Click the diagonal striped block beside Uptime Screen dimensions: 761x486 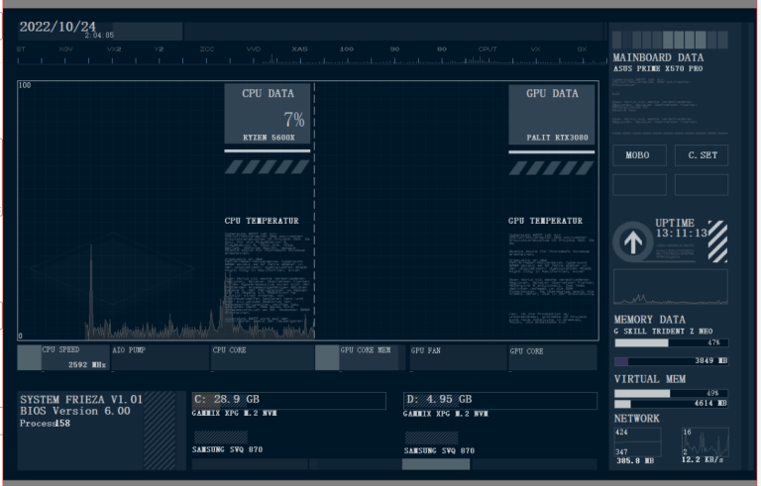coord(717,242)
